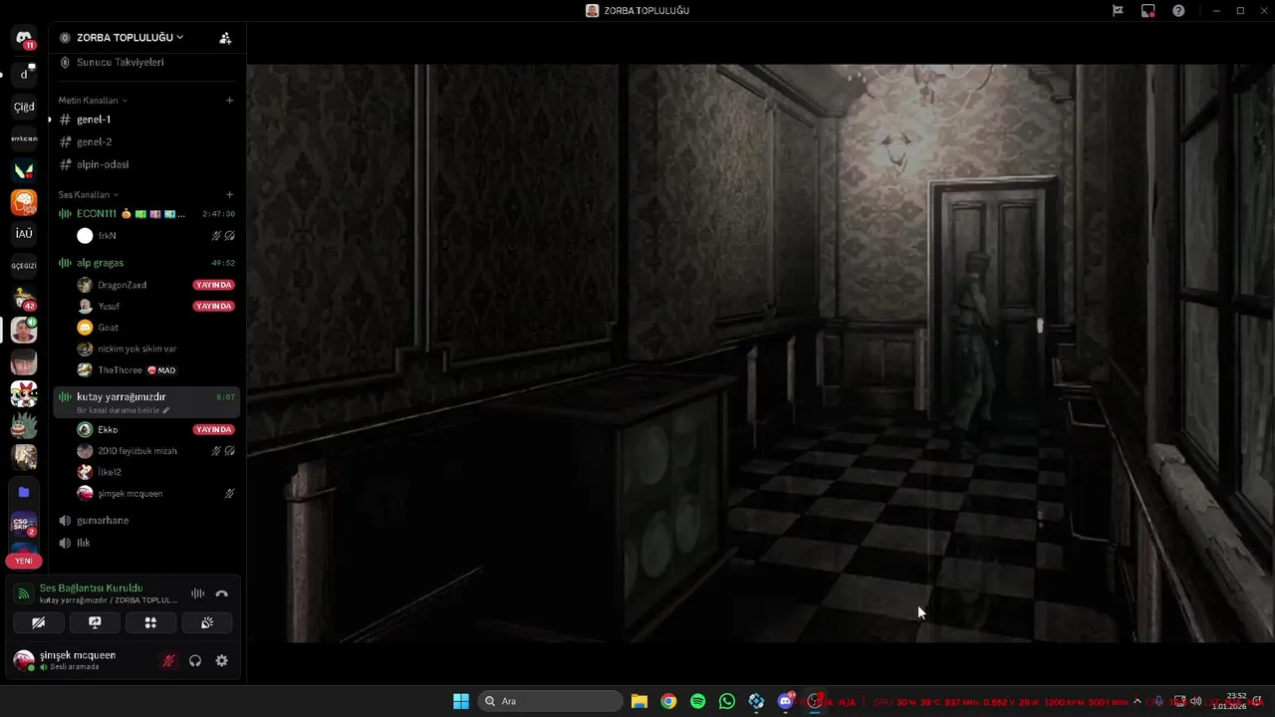Open the purple server folder icon
Screen dimensions: 1275x717
pos(24,492)
